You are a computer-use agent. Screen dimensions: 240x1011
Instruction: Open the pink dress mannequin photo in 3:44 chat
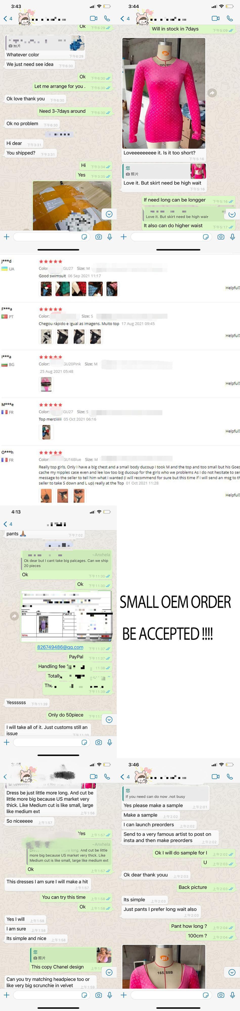coord(164,93)
